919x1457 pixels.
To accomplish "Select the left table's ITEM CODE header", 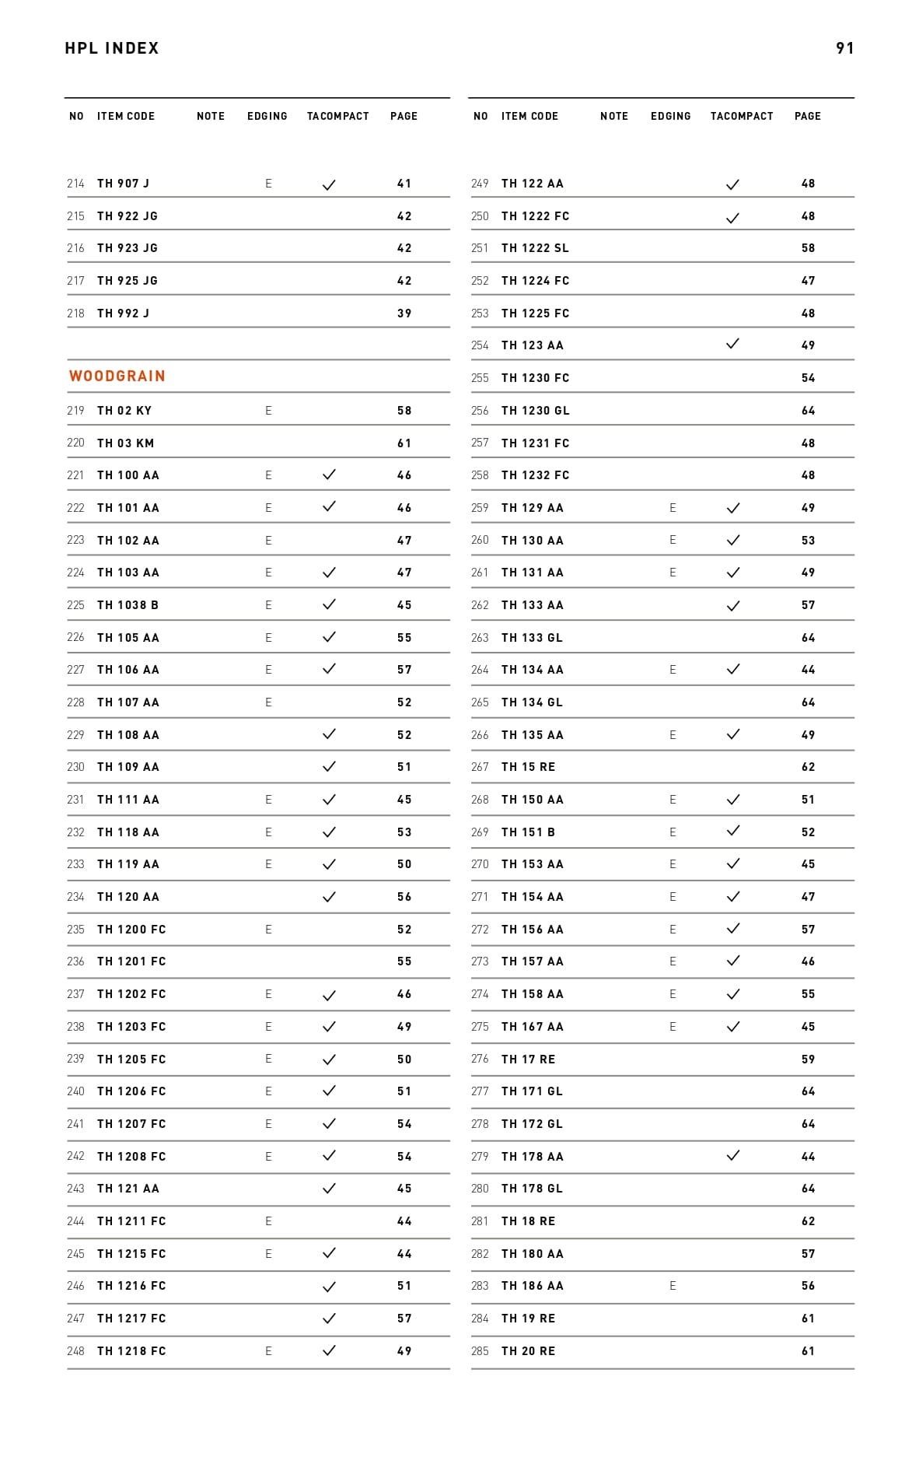I will [126, 116].
